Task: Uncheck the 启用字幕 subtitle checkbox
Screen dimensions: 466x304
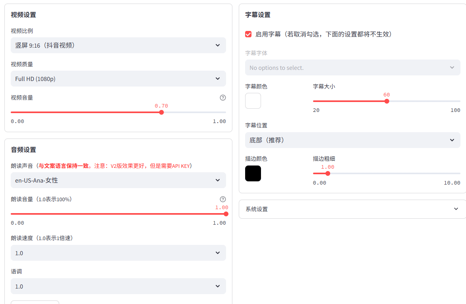Action: click(248, 34)
